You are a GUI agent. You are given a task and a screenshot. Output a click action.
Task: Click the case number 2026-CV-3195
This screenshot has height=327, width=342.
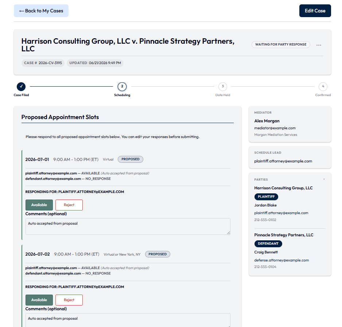coord(50,63)
